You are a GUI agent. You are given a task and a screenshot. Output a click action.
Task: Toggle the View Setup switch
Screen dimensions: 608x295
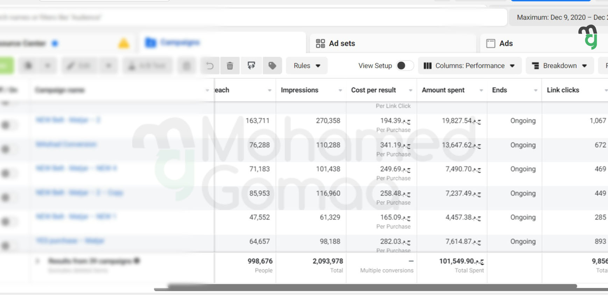[x=405, y=65]
